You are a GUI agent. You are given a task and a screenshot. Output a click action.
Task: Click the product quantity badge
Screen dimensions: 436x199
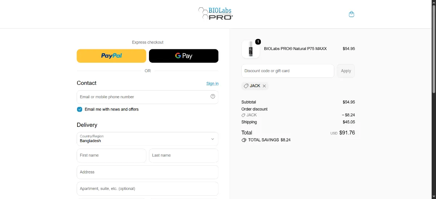coord(258,42)
